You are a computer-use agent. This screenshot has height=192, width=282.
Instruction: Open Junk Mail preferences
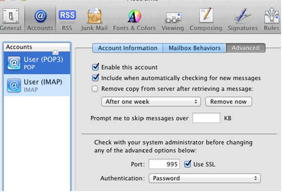[94, 20]
